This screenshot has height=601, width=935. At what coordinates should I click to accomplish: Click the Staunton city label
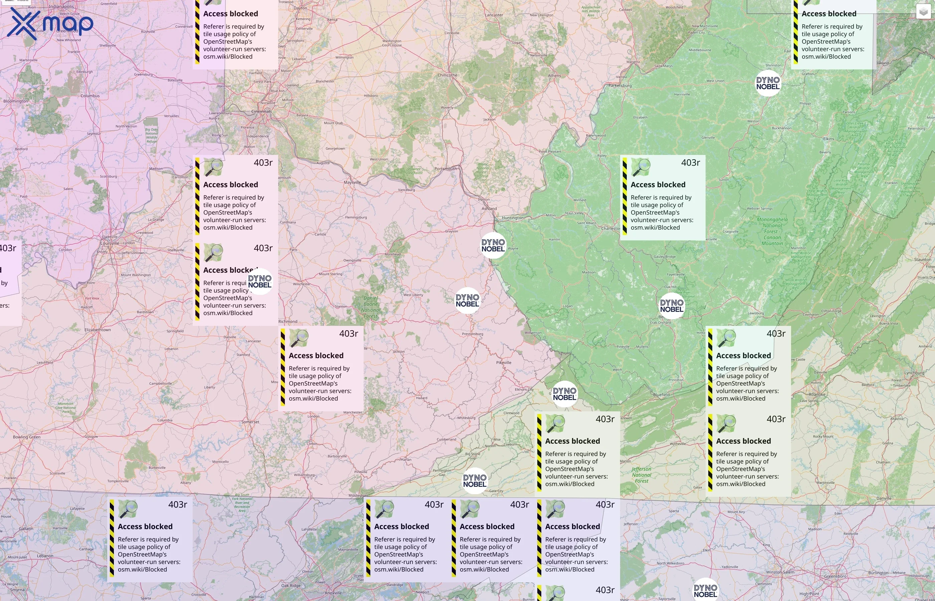tap(923, 259)
